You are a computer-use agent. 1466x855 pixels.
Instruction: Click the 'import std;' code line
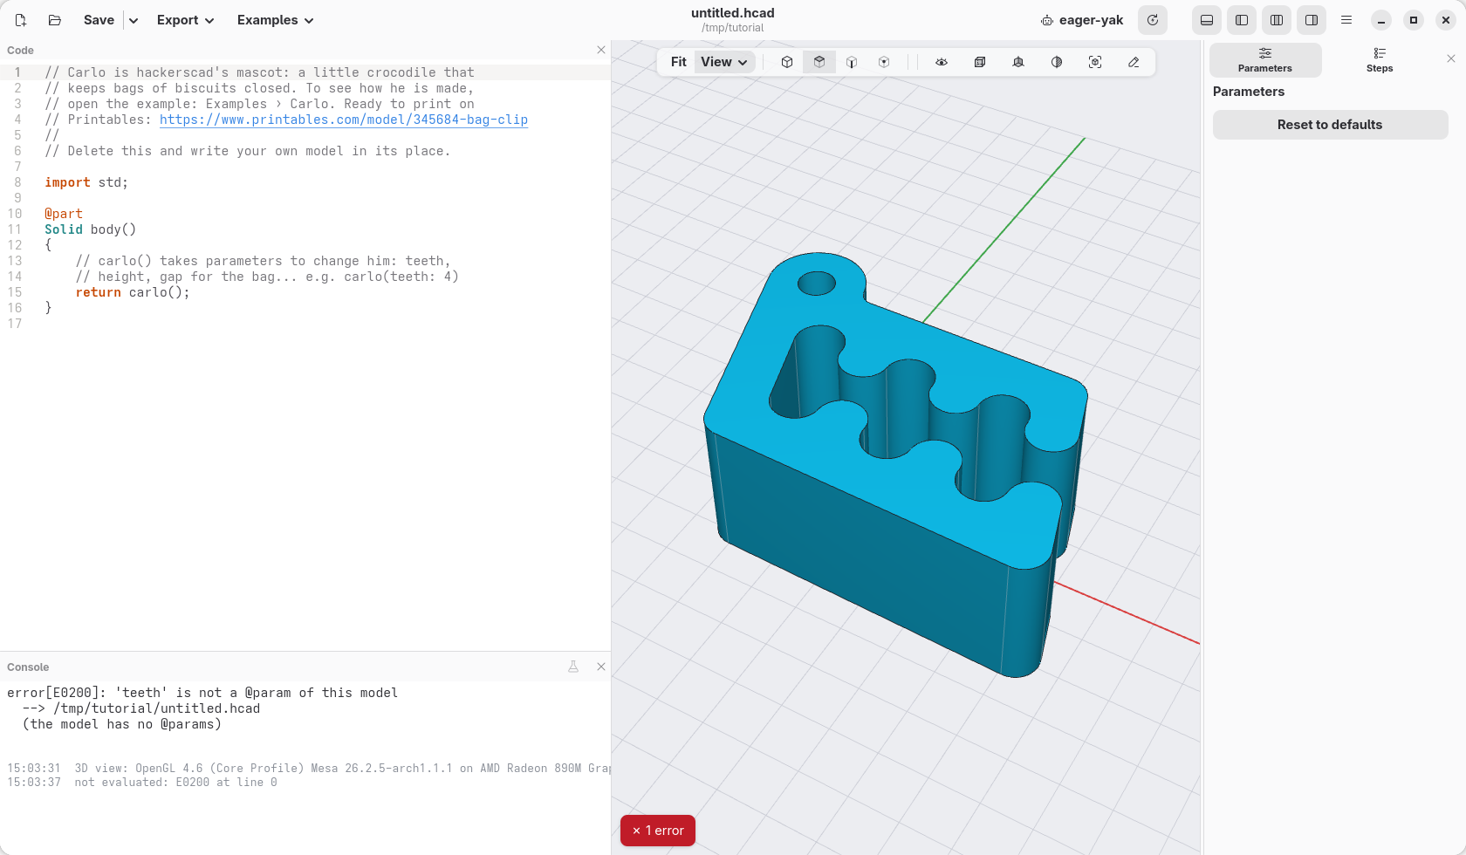pos(86,182)
